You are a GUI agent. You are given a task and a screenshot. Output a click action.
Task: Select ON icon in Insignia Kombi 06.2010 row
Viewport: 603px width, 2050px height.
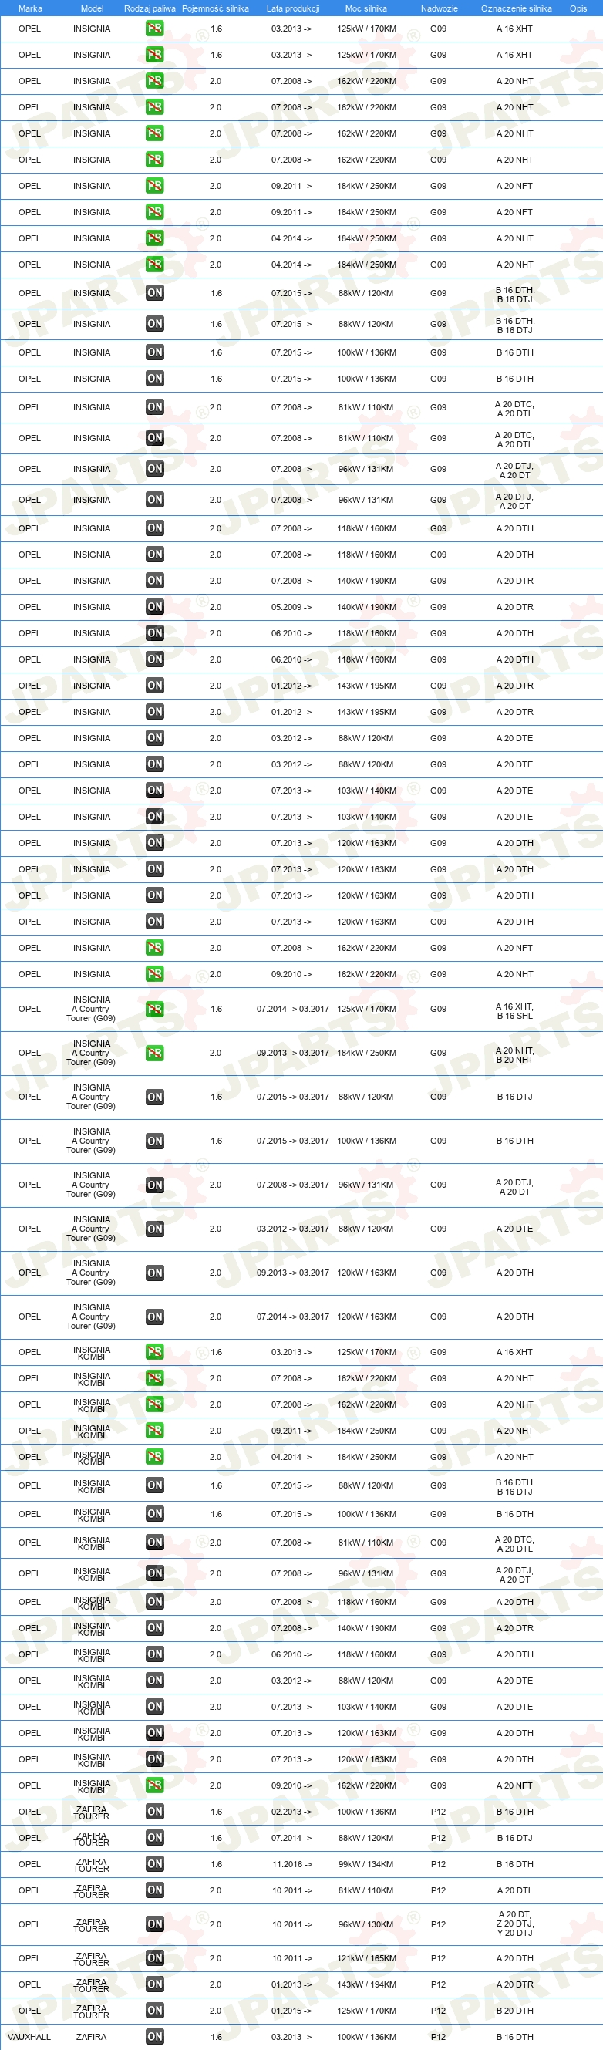pos(154,1654)
